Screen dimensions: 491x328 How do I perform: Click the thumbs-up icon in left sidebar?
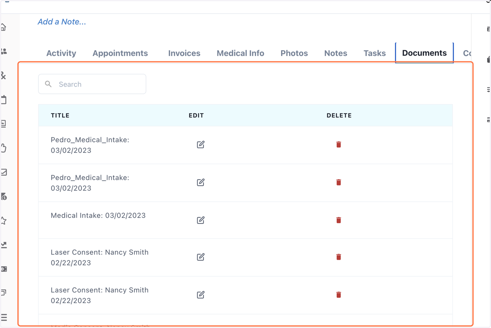point(4,148)
